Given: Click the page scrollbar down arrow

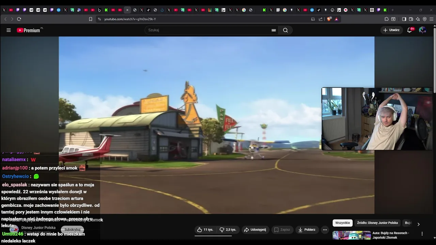Looking at the screenshot, I should tap(434, 238).
